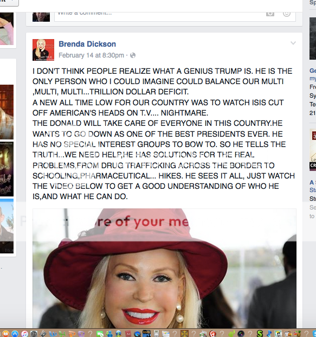Open the post timestamp February 14 at 8:30pm
This screenshot has width=316, height=337.
pos(91,55)
